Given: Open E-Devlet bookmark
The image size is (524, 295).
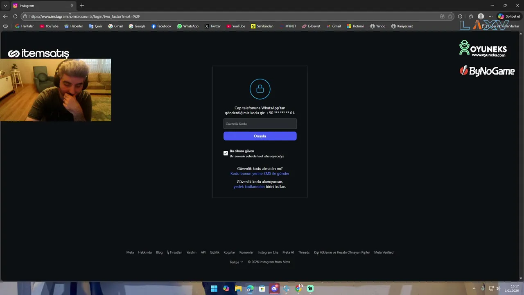Looking at the screenshot, I should point(311,26).
